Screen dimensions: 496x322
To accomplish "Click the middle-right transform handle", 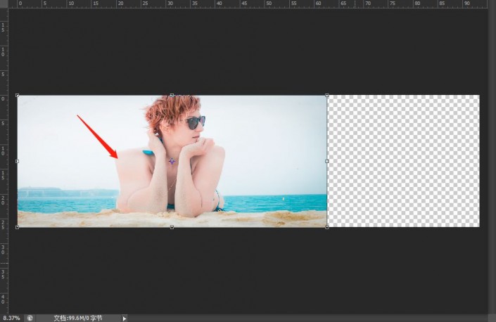I will pyautogui.click(x=326, y=161).
